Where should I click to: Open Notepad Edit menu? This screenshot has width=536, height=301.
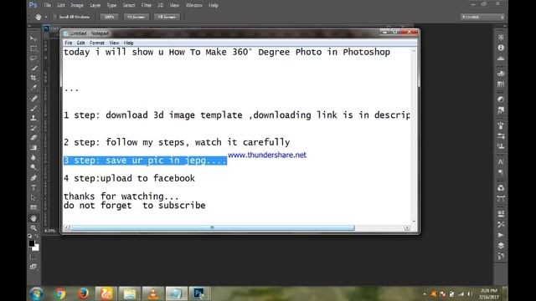80,43
